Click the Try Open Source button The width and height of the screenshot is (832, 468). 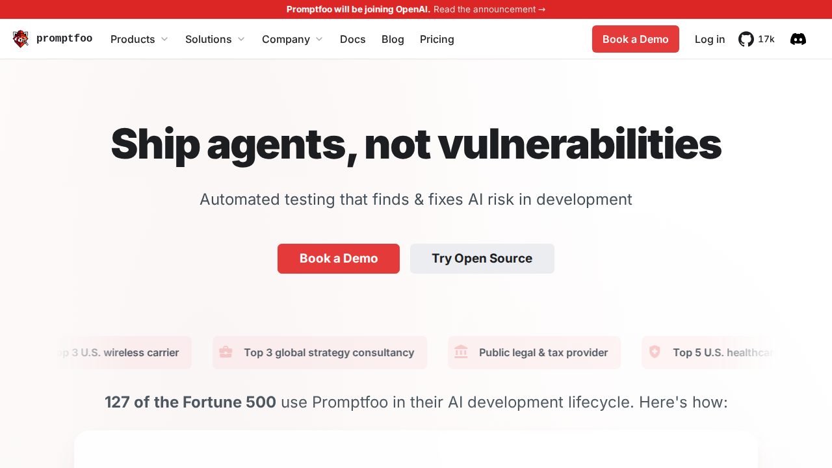click(x=482, y=259)
